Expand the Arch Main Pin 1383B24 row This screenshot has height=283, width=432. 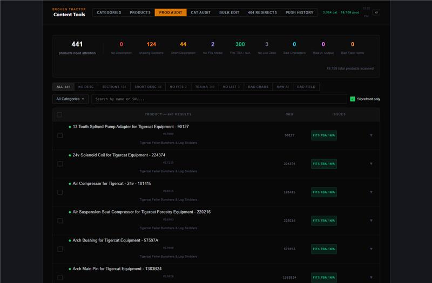tap(371, 278)
